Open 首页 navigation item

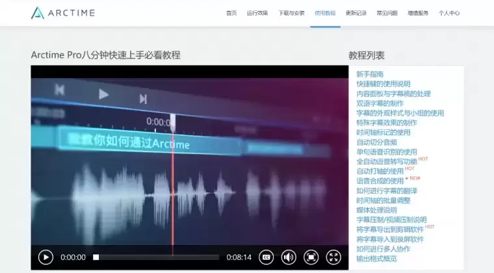tap(231, 13)
